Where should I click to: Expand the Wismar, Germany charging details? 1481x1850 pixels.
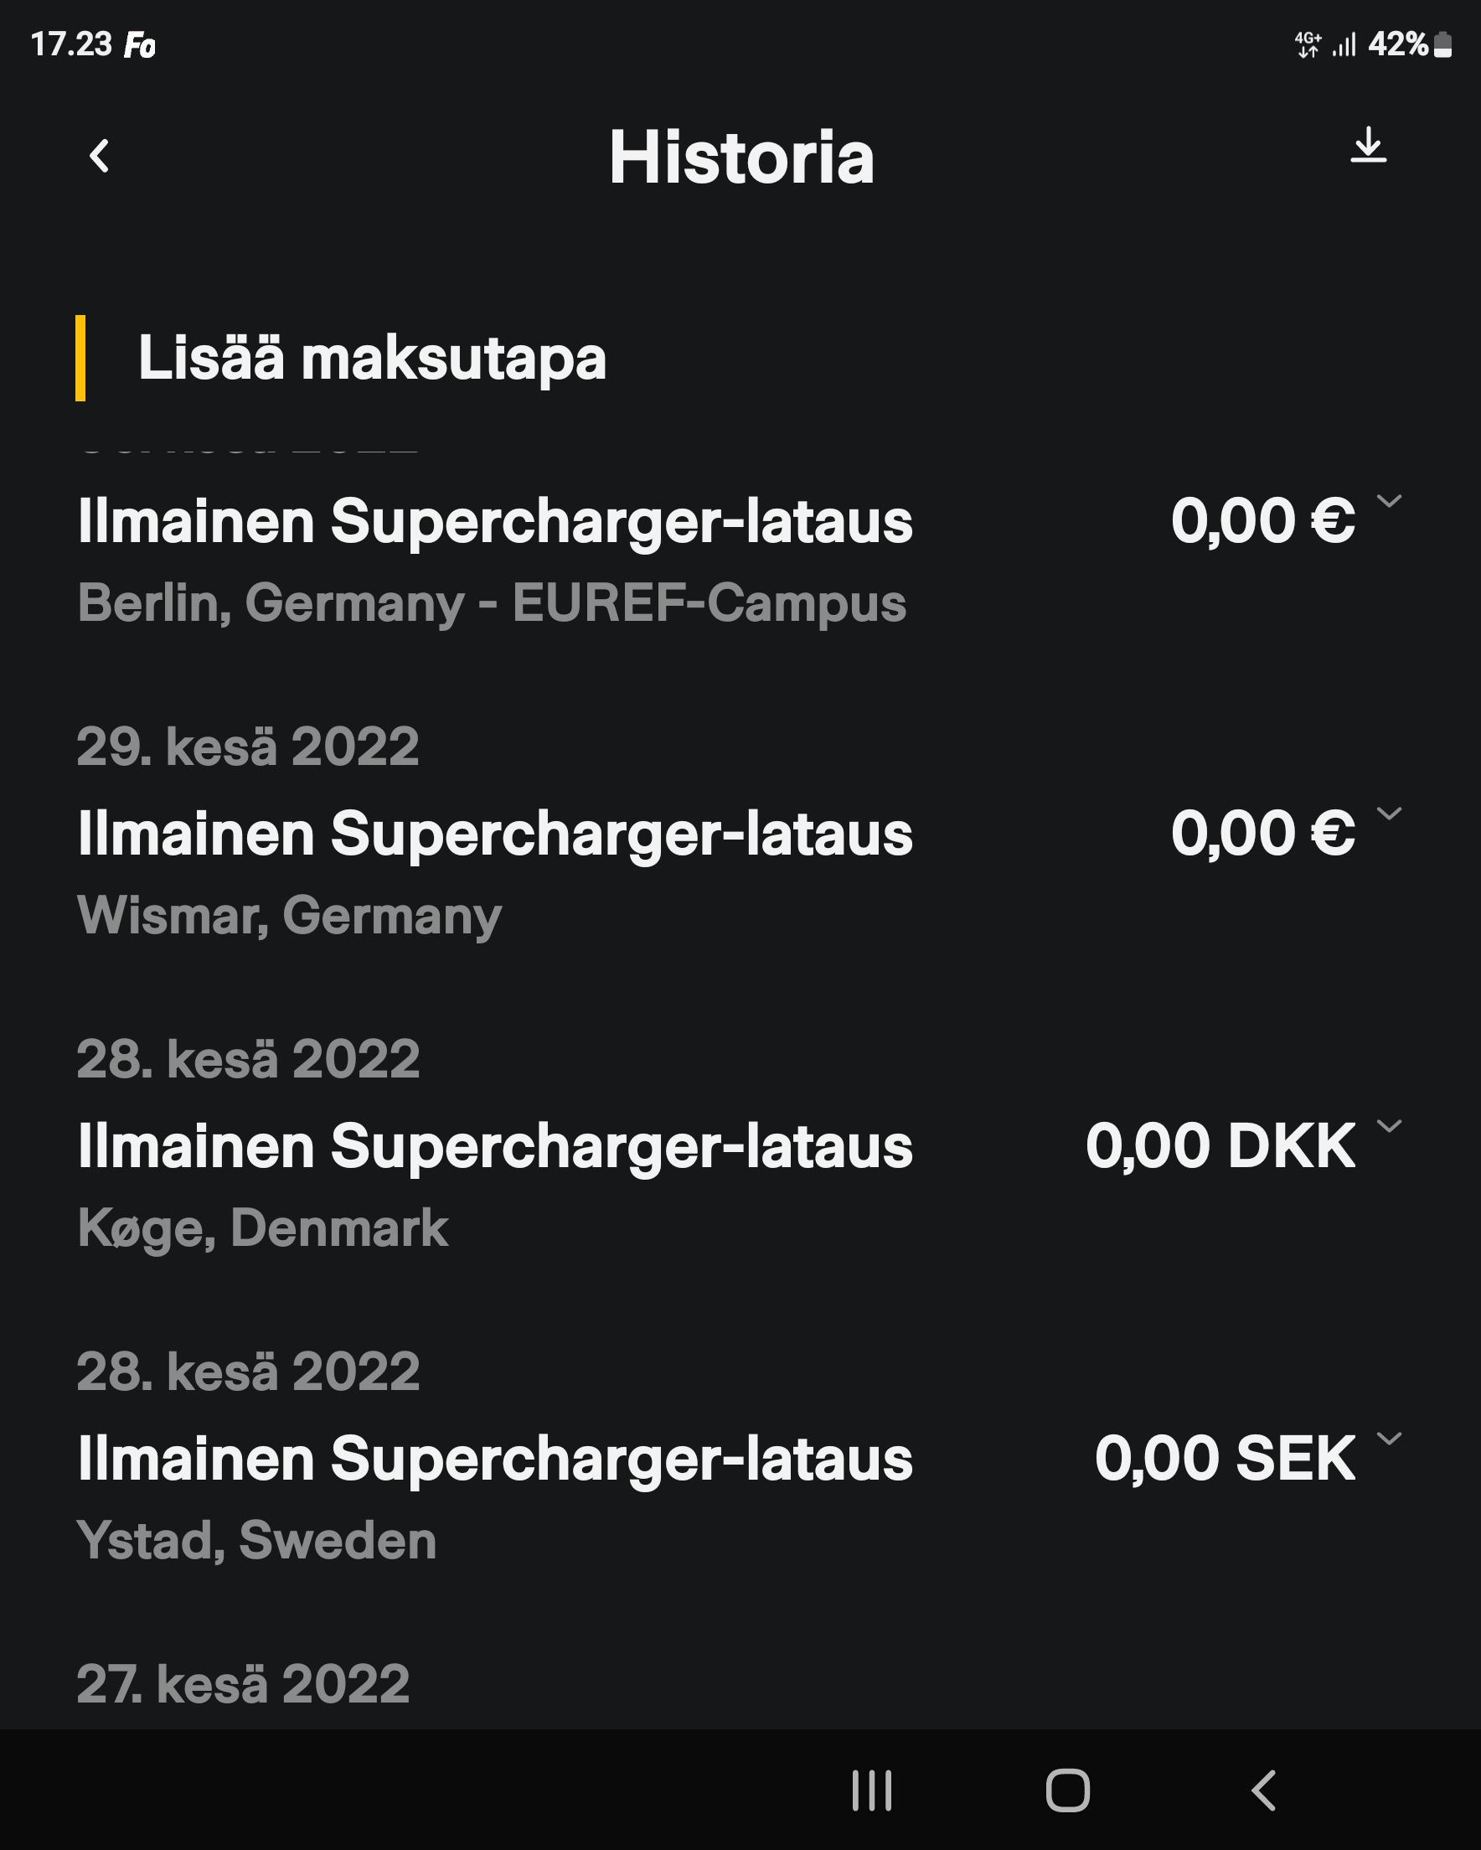click(x=1389, y=814)
